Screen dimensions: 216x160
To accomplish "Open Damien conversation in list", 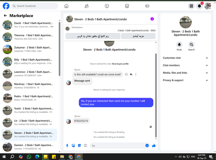I will (29, 147).
